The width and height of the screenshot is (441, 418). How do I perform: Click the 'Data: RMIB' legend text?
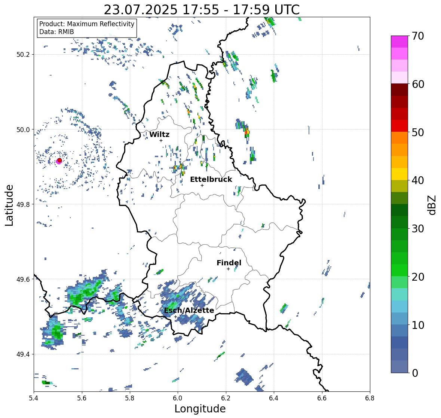[x=56, y=32]
